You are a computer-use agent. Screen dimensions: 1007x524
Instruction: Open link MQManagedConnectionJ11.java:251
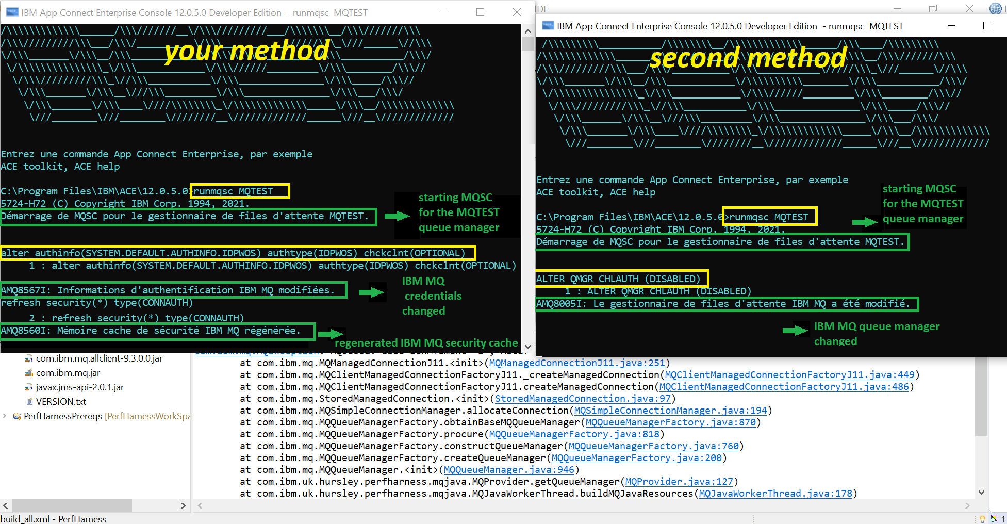(577, 363)
